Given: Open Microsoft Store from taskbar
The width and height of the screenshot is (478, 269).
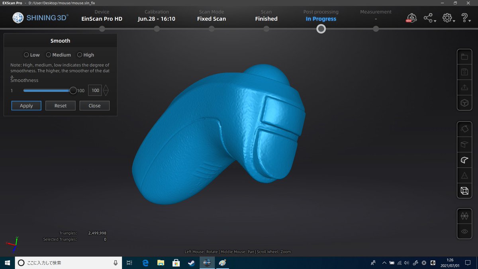Looking at the screenshot, I should 176,263.
